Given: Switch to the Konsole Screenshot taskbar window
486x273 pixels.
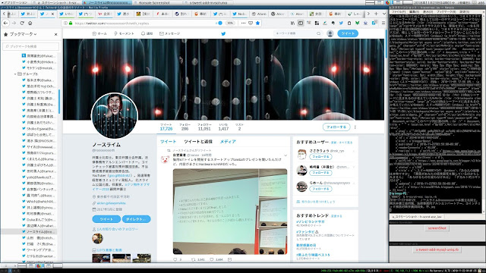Looking at the screenshot, I should click(x=154, y=2).
